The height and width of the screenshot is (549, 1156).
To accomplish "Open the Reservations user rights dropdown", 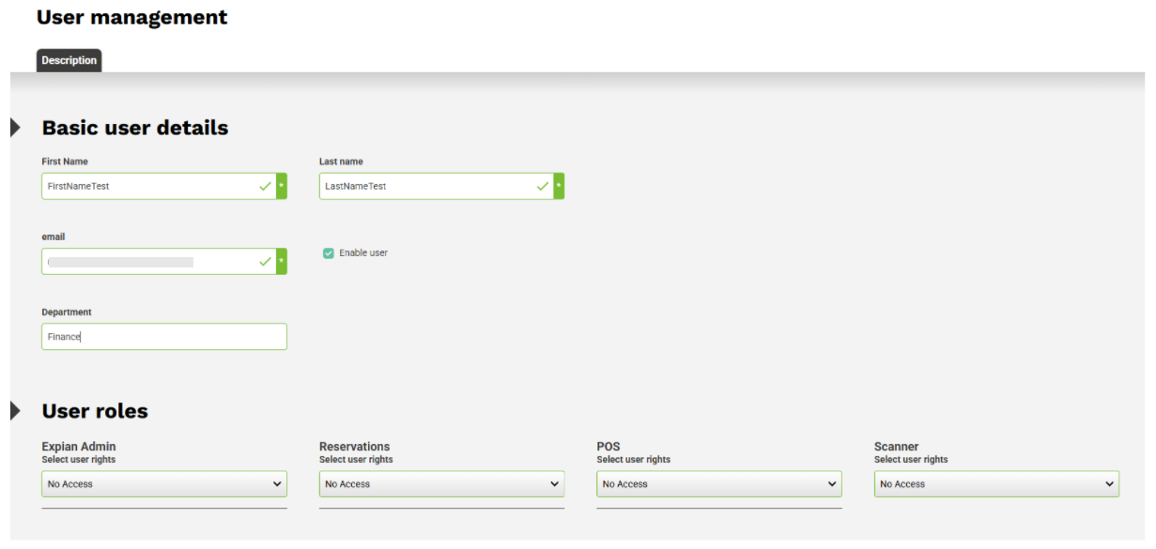I will pos(441,484).
